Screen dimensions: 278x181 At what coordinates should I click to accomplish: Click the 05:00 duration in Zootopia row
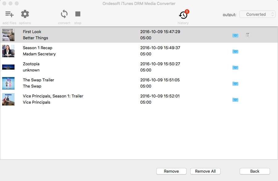point(146,70)
